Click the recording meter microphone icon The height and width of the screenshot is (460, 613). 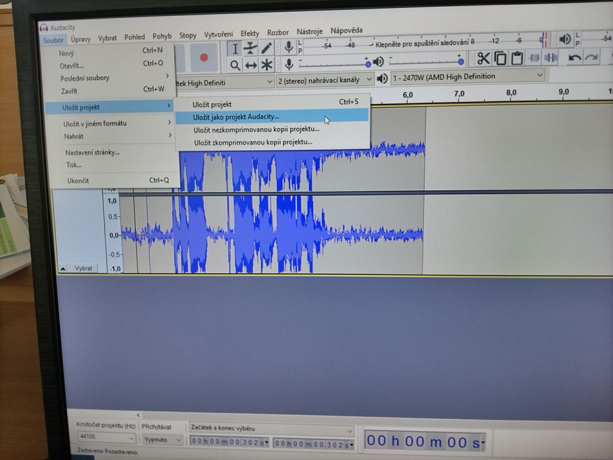288,46
